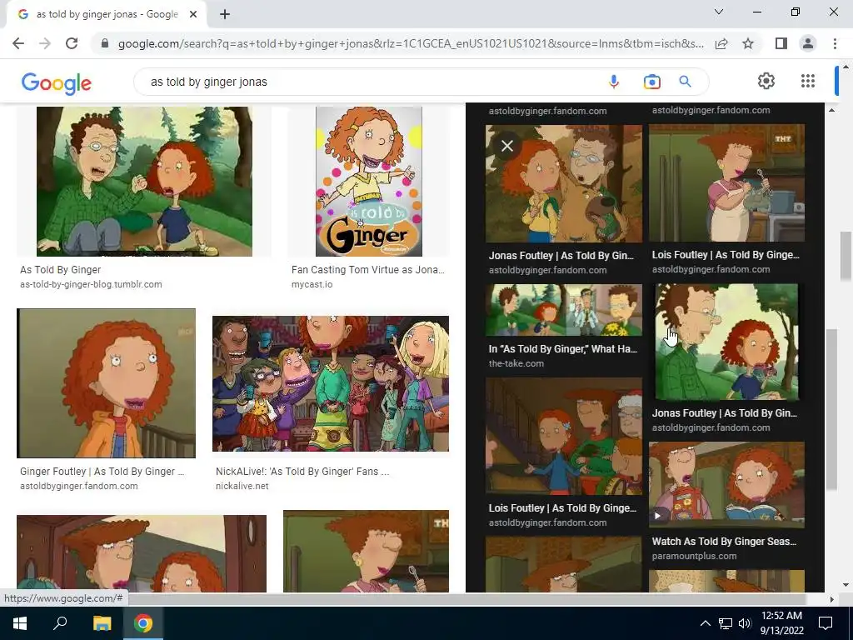Open the Chrome three-dot menu
The height and width of the screenshot is (640, 853).
[835, 43]
